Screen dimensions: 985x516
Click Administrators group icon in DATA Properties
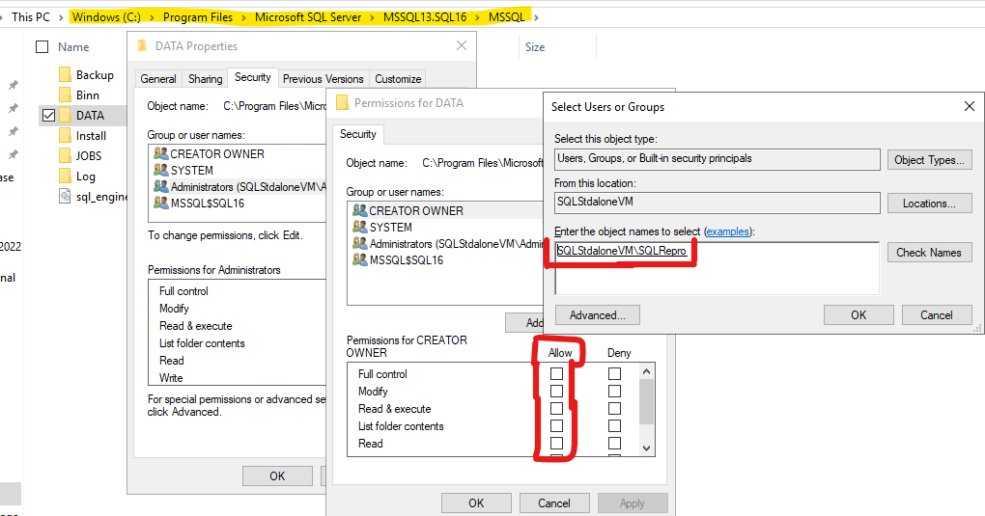161,186
